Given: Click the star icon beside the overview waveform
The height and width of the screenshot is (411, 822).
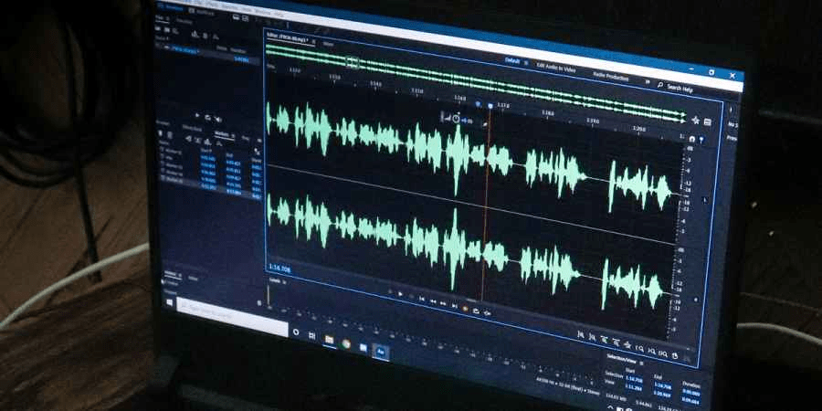Looking at the screenshot, I should click(x=695, y=120).
